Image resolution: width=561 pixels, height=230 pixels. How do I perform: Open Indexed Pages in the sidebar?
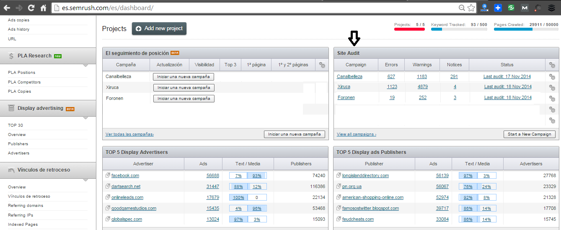pos(23,225)
